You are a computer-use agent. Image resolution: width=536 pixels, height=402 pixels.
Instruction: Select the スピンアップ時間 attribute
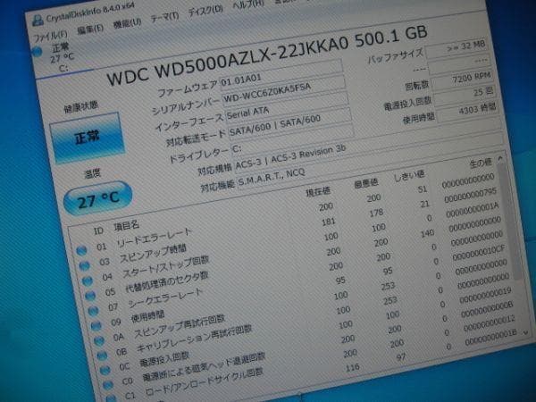click(x=153, y=254)
